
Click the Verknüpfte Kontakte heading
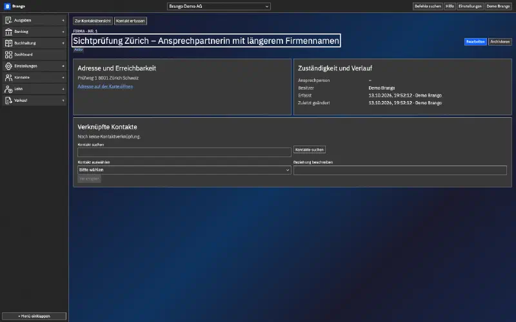click(107, 127)
